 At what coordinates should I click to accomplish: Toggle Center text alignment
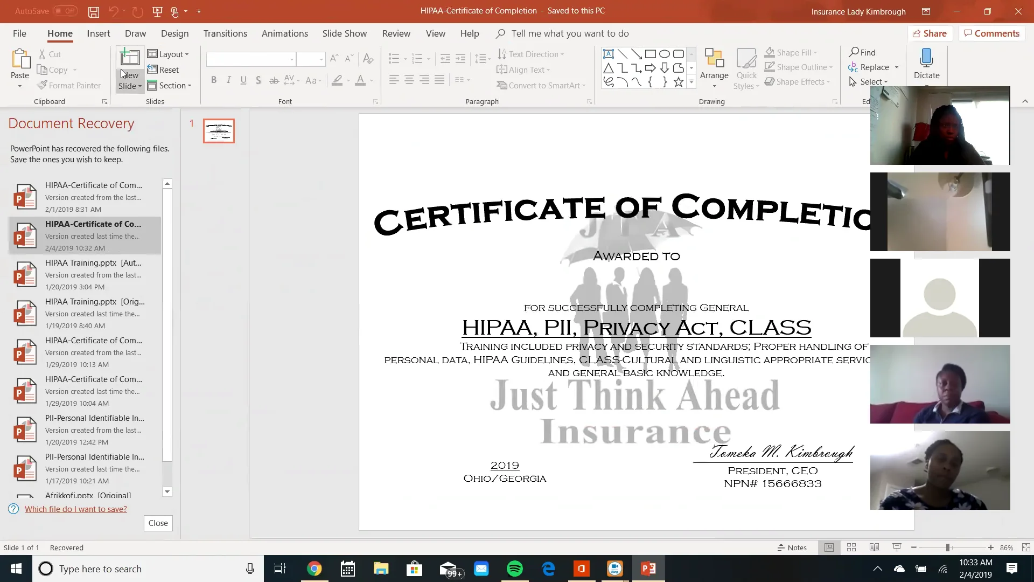pos(409,80)
